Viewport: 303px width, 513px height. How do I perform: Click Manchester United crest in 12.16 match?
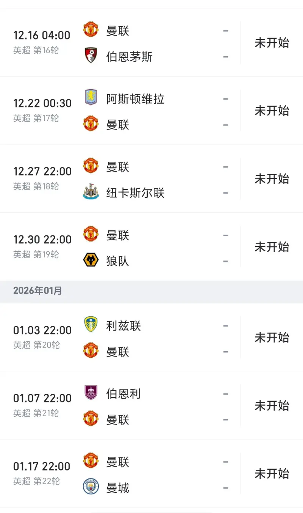(x=91, y=30)
